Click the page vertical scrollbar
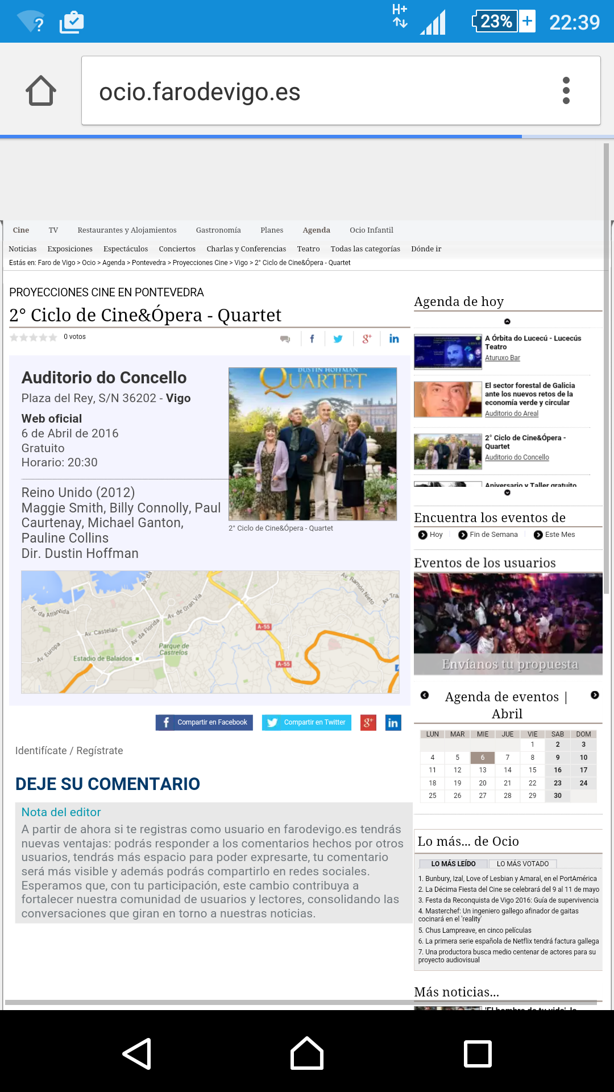 pos(606,369)
